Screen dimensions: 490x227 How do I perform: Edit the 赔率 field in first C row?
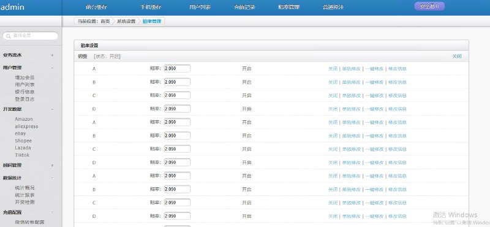pyautogui.click(x=177, y=95)
